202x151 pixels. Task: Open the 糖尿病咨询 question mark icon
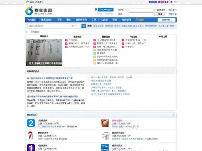click(31, 136)
